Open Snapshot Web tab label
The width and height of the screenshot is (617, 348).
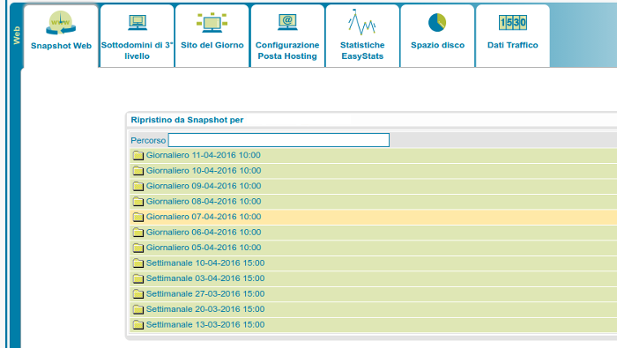(x=61, y=46)
